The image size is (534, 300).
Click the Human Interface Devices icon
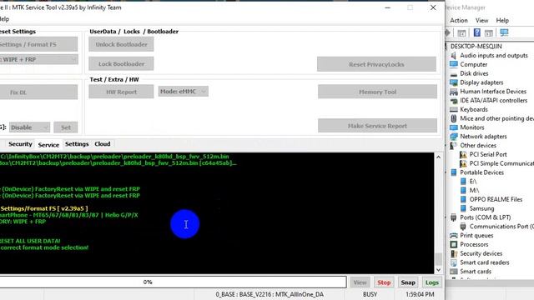(x=454, y=92)
